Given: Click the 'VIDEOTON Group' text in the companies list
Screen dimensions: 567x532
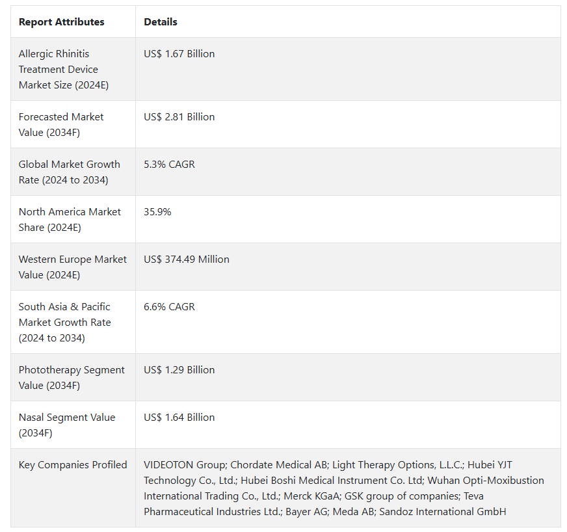Looking at the screenshot, I should 185,465.
